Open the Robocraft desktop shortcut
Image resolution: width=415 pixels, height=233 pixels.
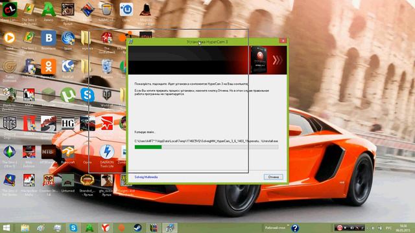pyautogui.click(x=68, y=152)
